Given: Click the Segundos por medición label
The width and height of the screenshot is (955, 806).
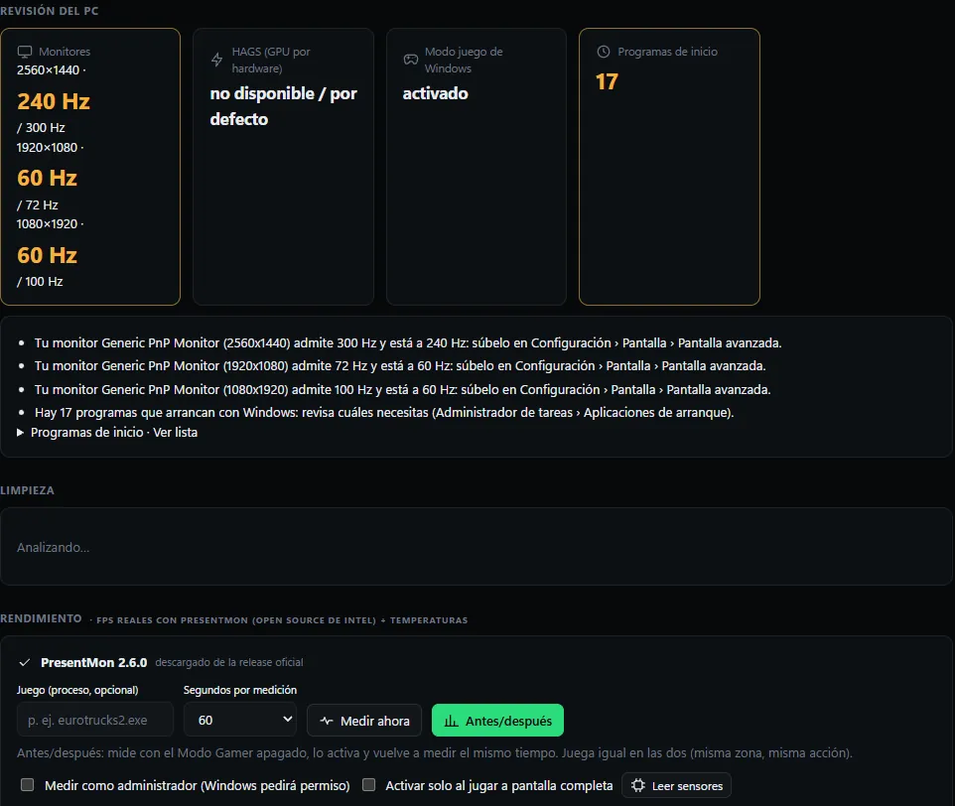Looking at the screenshot, I should [240, 690].
